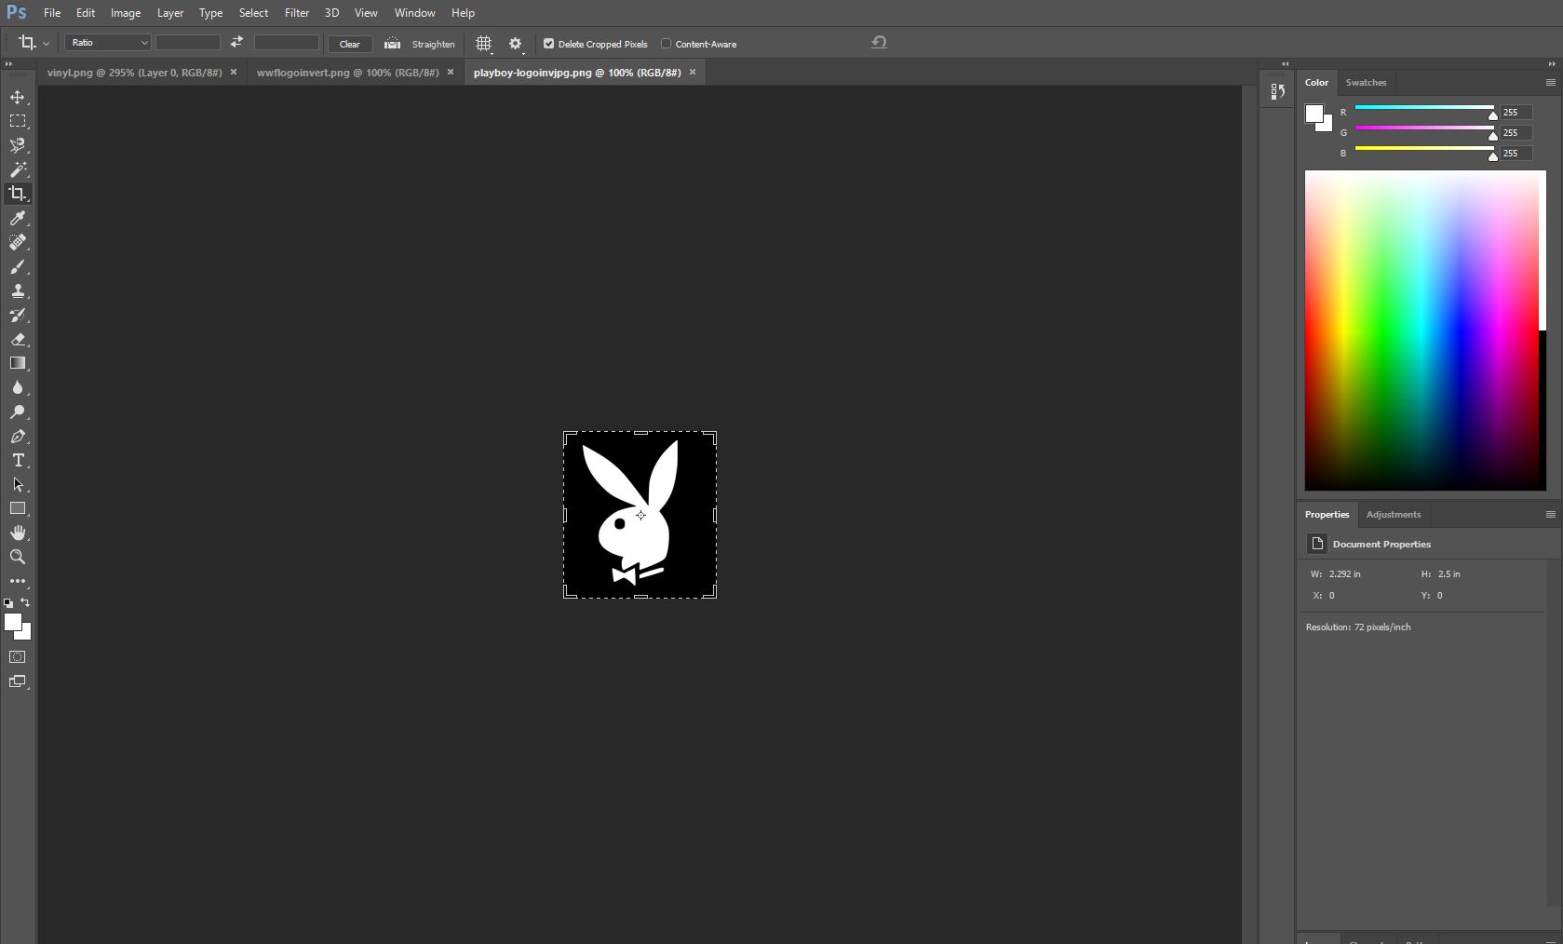Select the History Brush tool
The image size is (1563, 944).
tap(18, 315)
